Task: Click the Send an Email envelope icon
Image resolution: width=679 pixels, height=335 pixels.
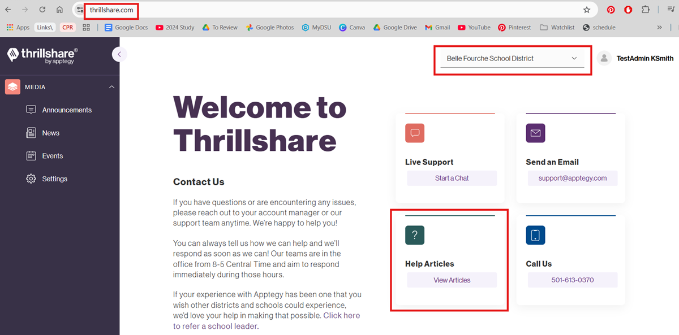Action: coord(535,133)
